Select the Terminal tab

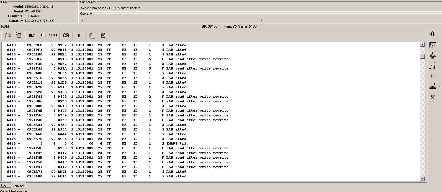18,186
